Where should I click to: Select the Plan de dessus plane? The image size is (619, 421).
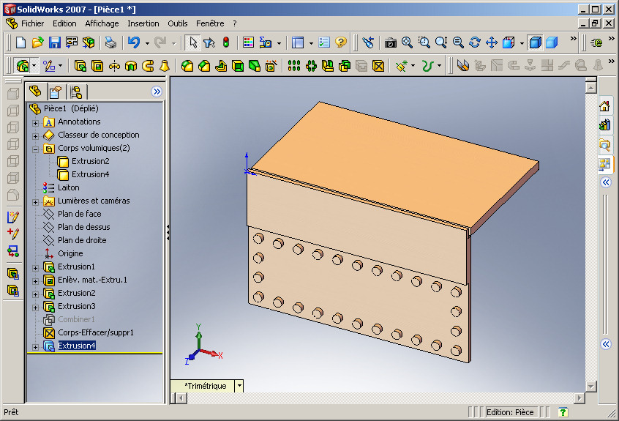click(83, 227)
